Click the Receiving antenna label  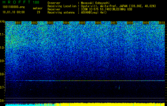click(61, 12)
